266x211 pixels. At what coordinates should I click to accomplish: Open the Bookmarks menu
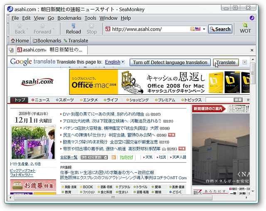(x=69, y=18)
